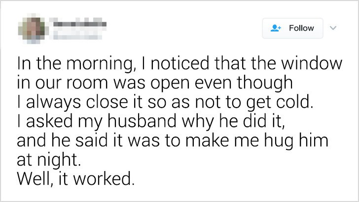
Task: Click the line 'in our room was open'
Action: [155, 83]
